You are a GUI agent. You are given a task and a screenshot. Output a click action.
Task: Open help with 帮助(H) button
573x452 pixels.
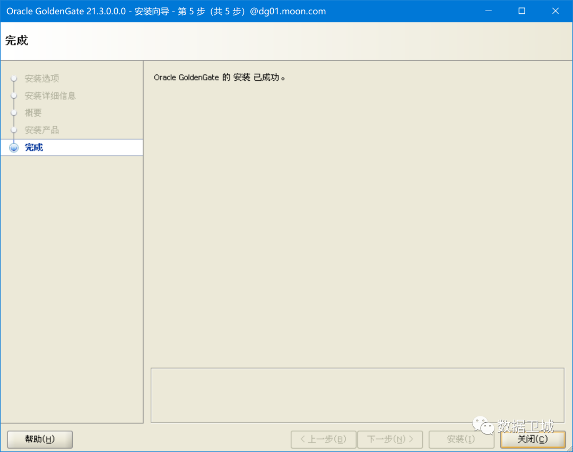40,439
